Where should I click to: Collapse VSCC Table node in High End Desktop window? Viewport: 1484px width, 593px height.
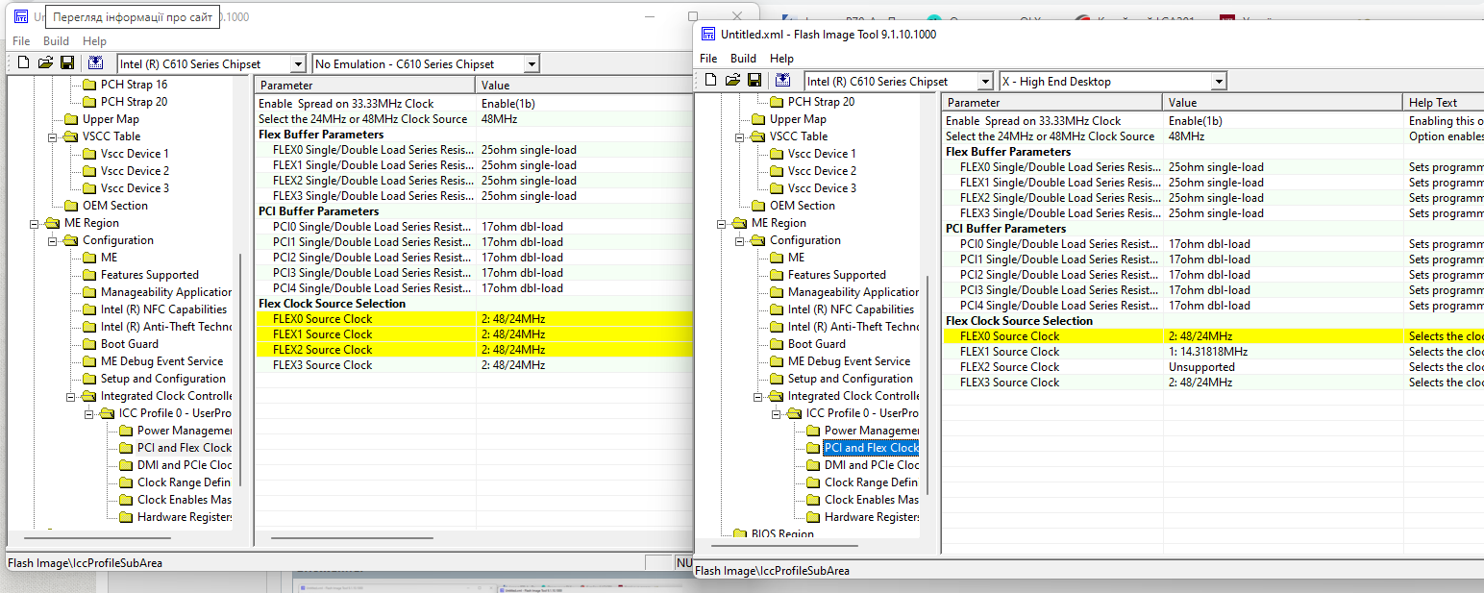coord(740,136)
